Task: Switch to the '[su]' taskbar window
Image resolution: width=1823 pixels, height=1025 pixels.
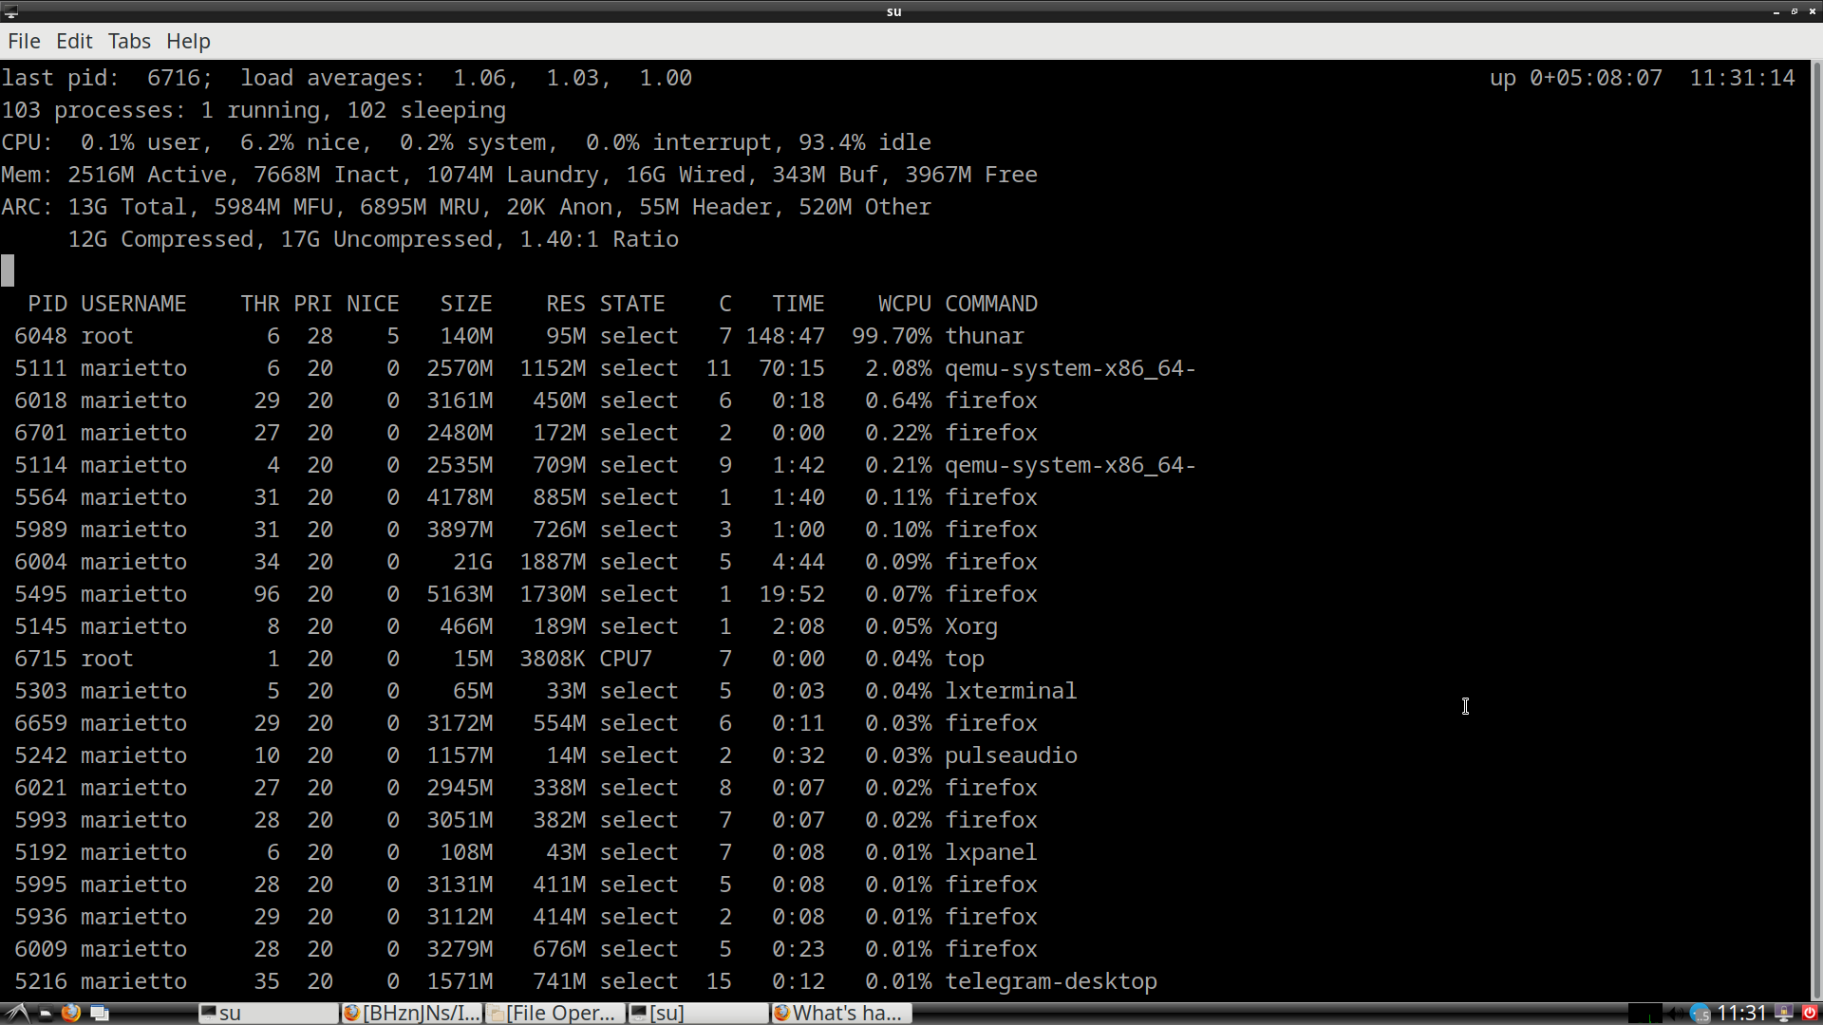Action: (699, 1013)
